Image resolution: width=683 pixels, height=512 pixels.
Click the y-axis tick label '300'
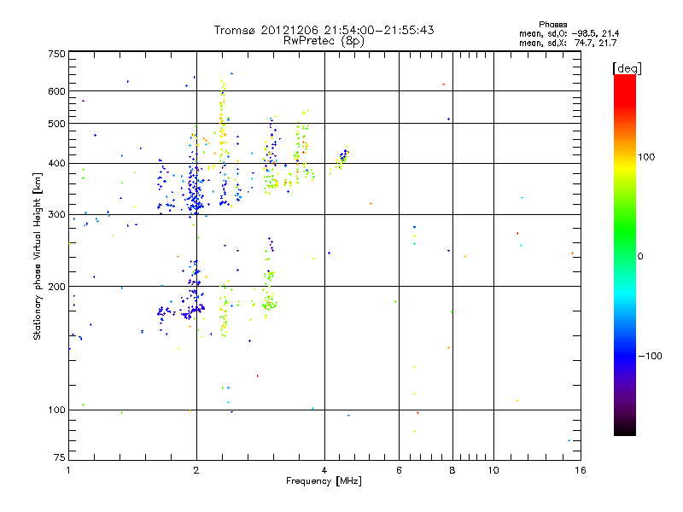[56, 215]
